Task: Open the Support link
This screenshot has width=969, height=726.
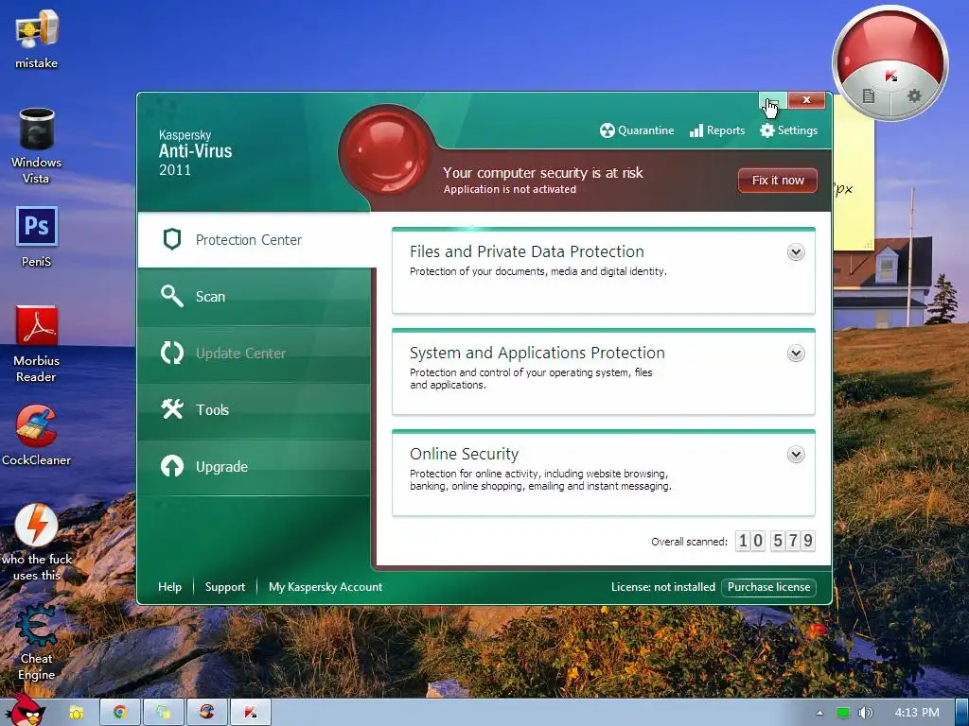Action: tap(225, 587)
